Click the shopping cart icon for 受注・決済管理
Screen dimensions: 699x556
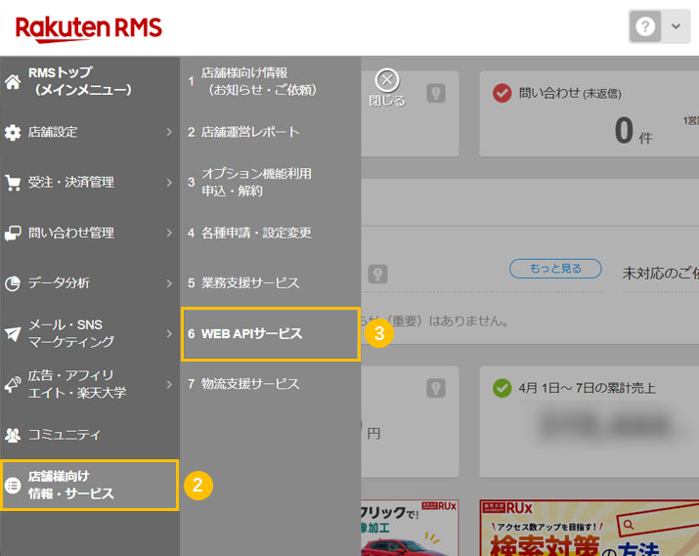tap(13, 183)
